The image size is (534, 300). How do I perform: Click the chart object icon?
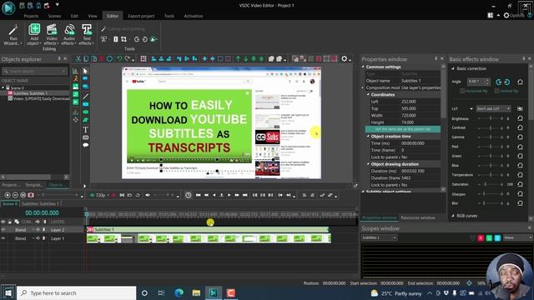click(75, 71)
